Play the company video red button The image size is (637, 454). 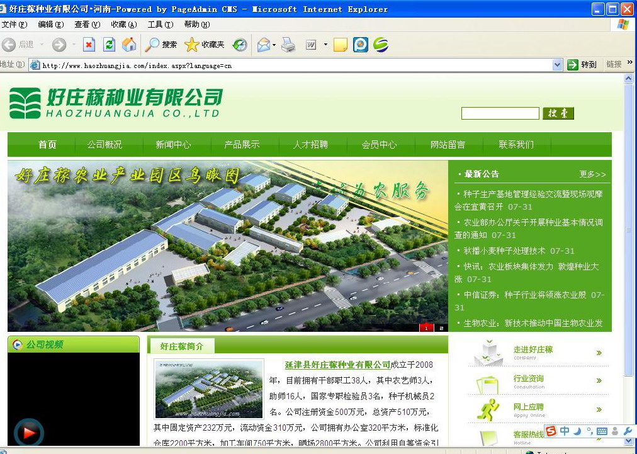coord(29,433)
